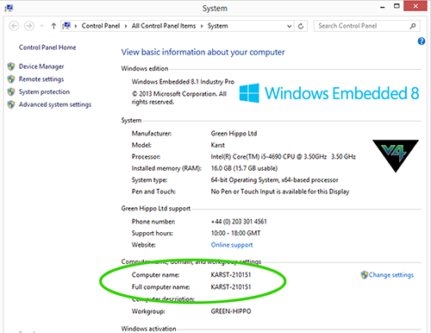Image resolution: width=431 pixels, height=333 pixels.
Task: Open Remote settings
Action: [41, 79]
